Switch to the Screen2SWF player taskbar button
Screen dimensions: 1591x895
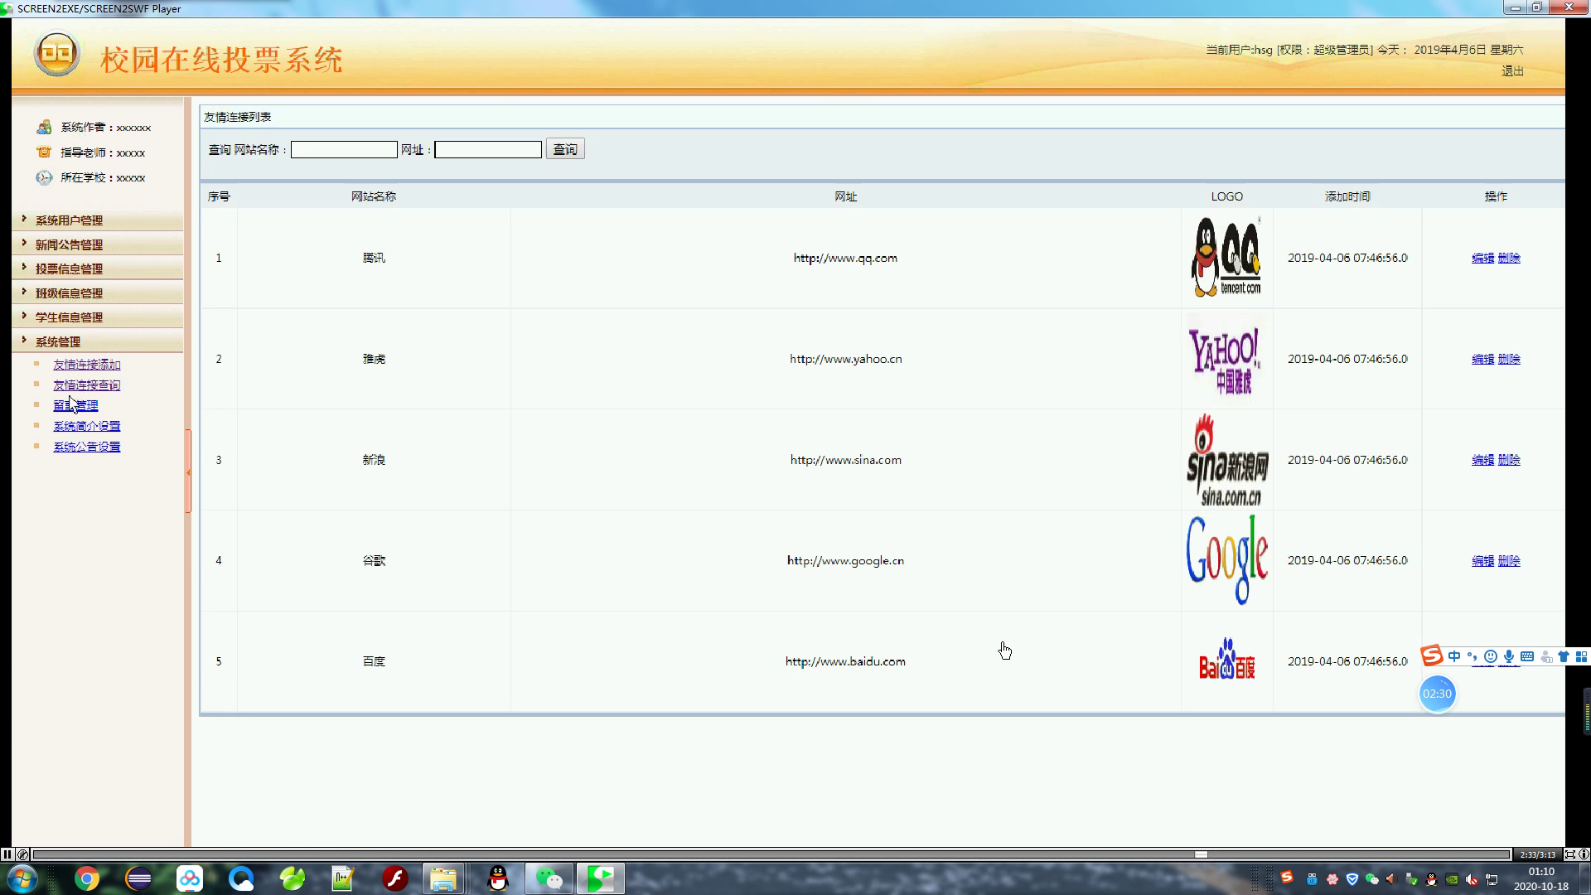(x=601, y=878)
